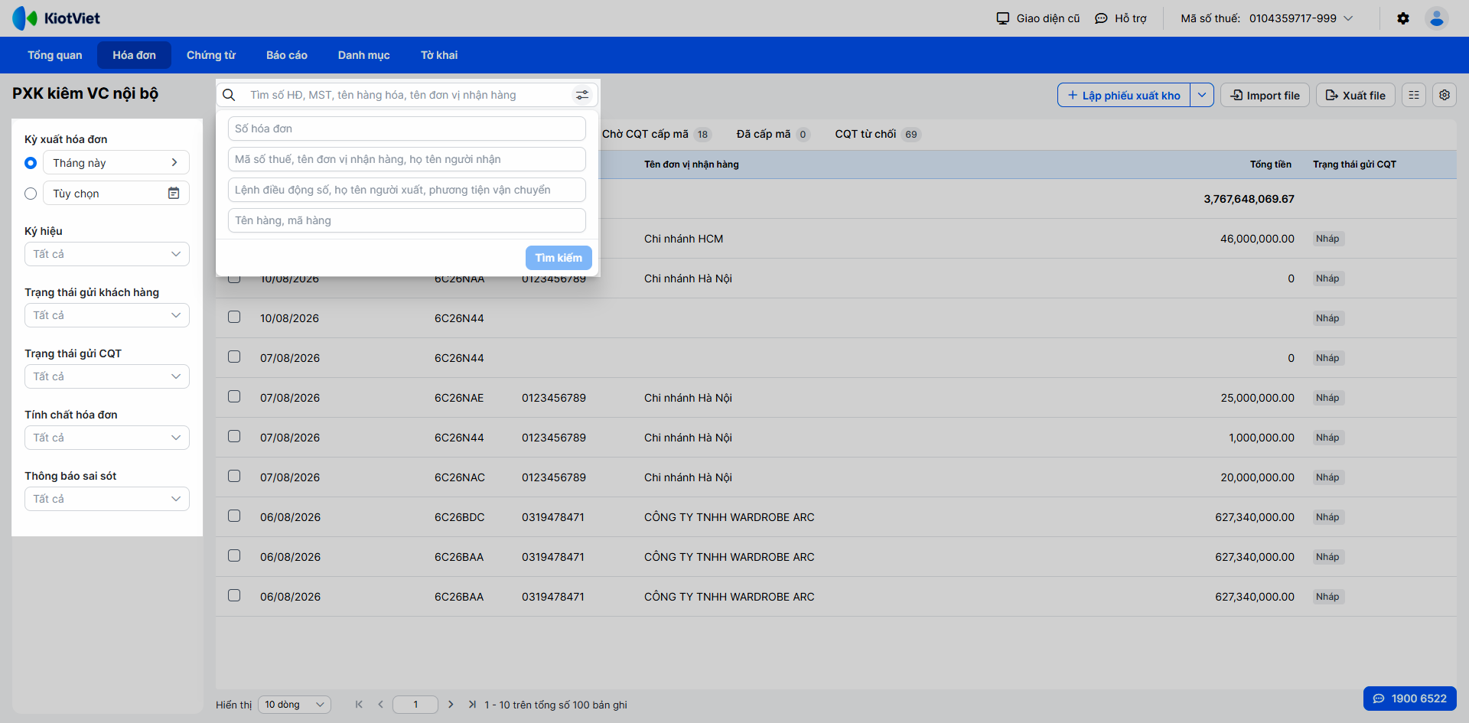Open the Tổng quan menu
Image resolution: width=1469 pixels, height=723 pixels.
tap(55, 55)
